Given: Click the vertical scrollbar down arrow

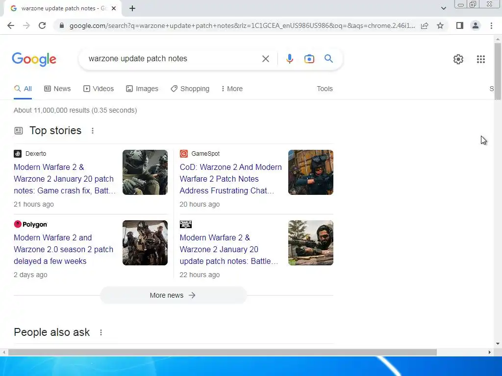Looking at the screenshot, I should click(497, 344).
